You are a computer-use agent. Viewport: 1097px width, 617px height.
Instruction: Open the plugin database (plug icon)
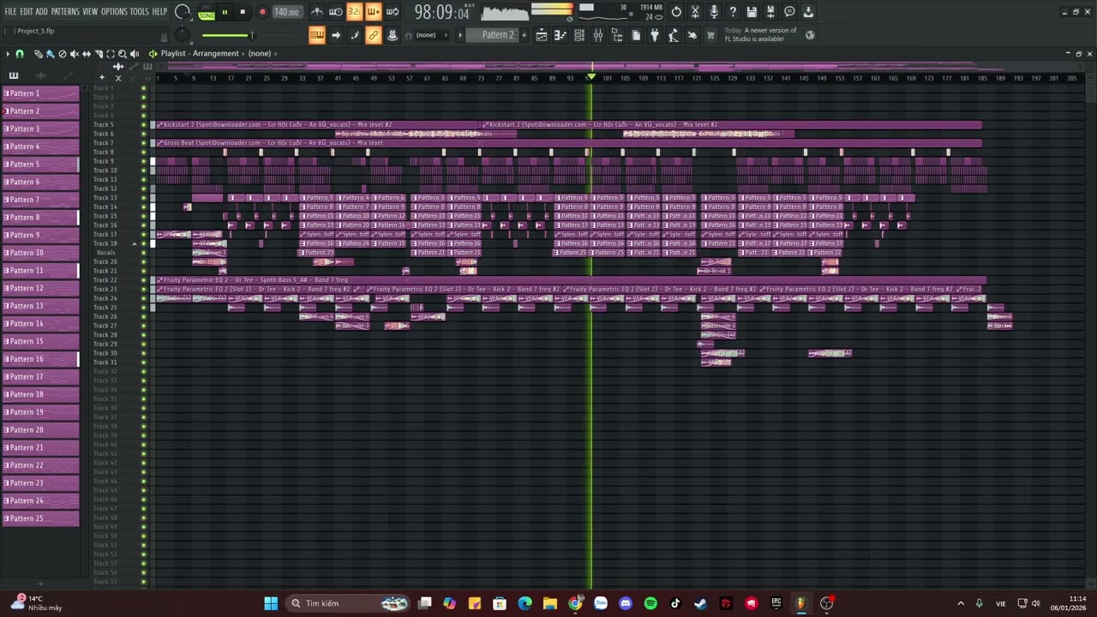pos(655,35)
